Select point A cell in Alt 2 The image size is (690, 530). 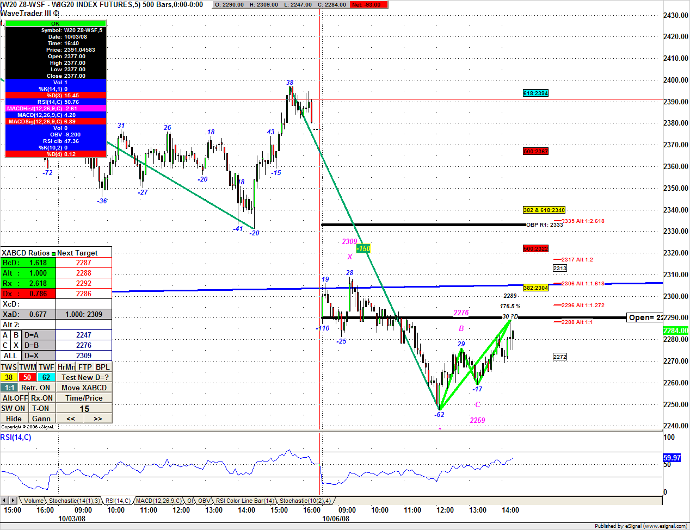tap(5, 335)
